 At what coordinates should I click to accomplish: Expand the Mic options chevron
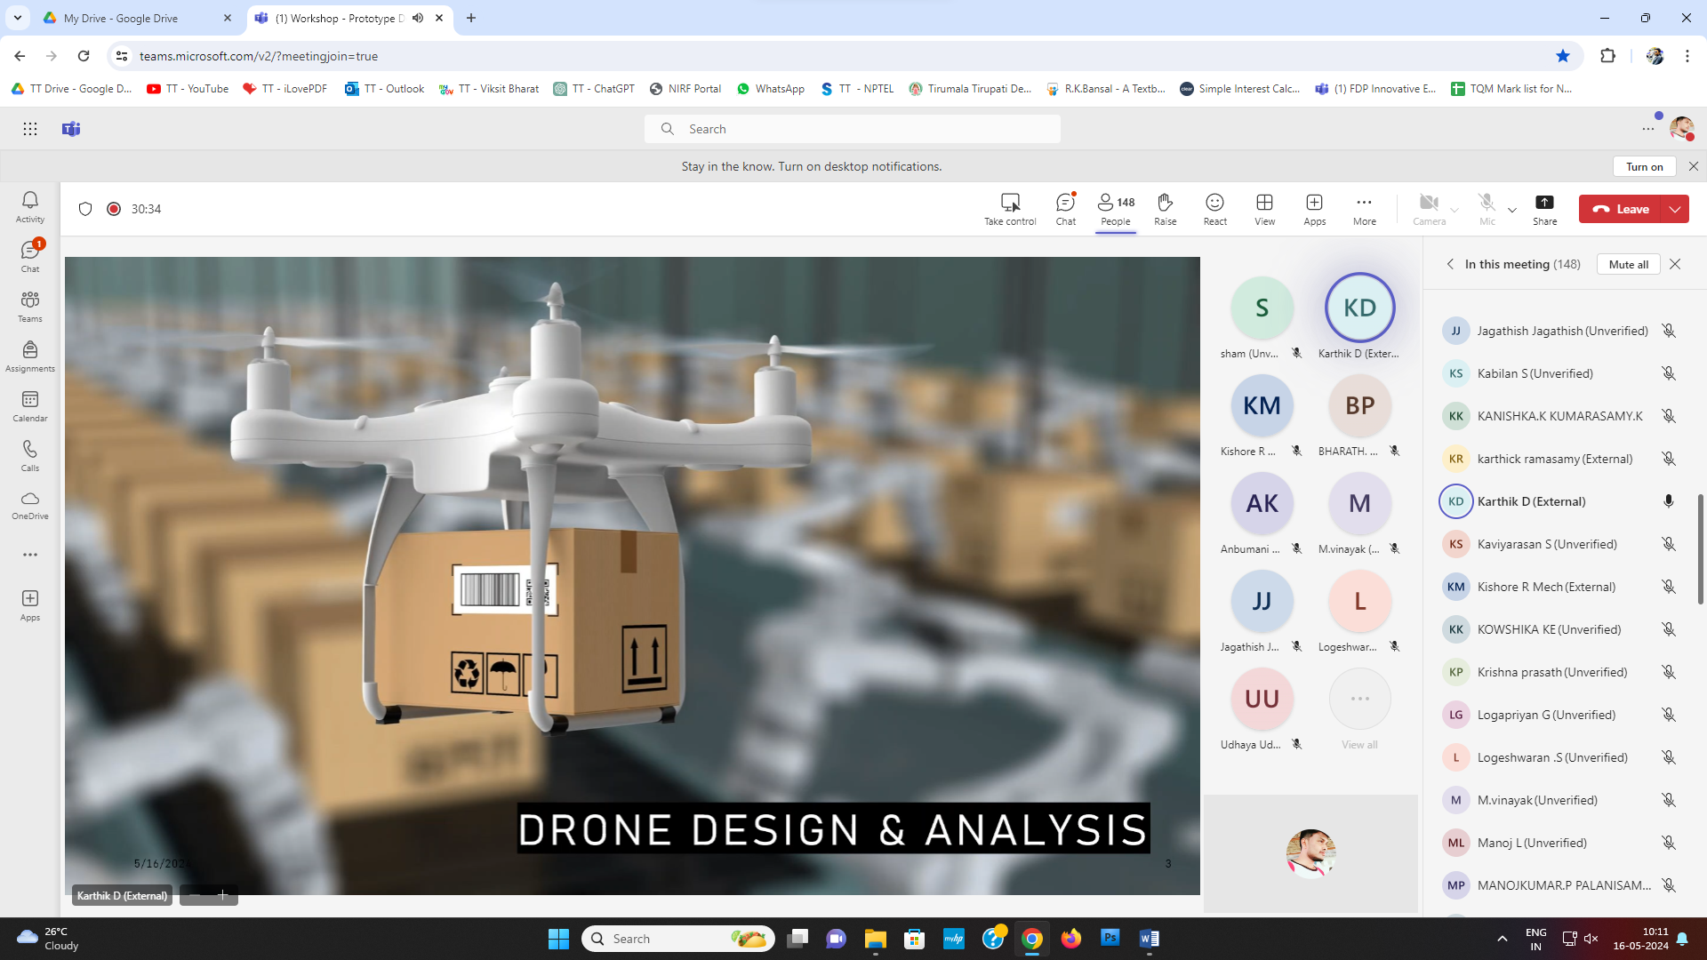pos(1512,211)
